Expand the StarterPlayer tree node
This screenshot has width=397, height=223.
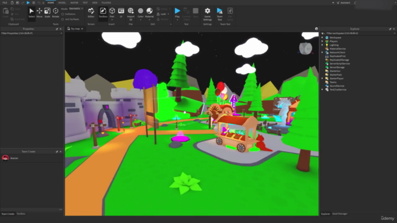[323, 79]
